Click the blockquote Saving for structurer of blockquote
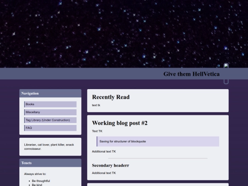This screenshot has width=248, height=186. [158, 141]
